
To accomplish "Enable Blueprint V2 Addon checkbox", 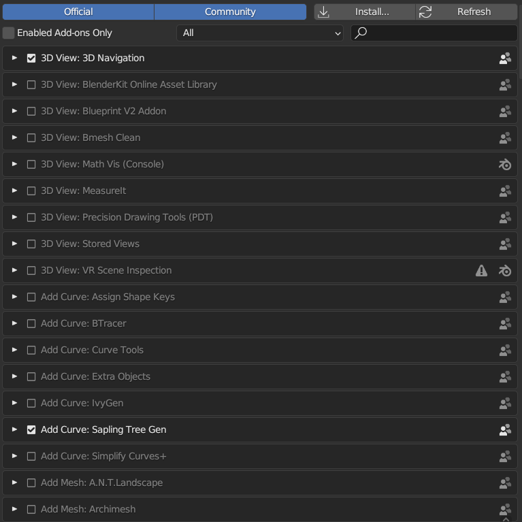I will (31, 111).
